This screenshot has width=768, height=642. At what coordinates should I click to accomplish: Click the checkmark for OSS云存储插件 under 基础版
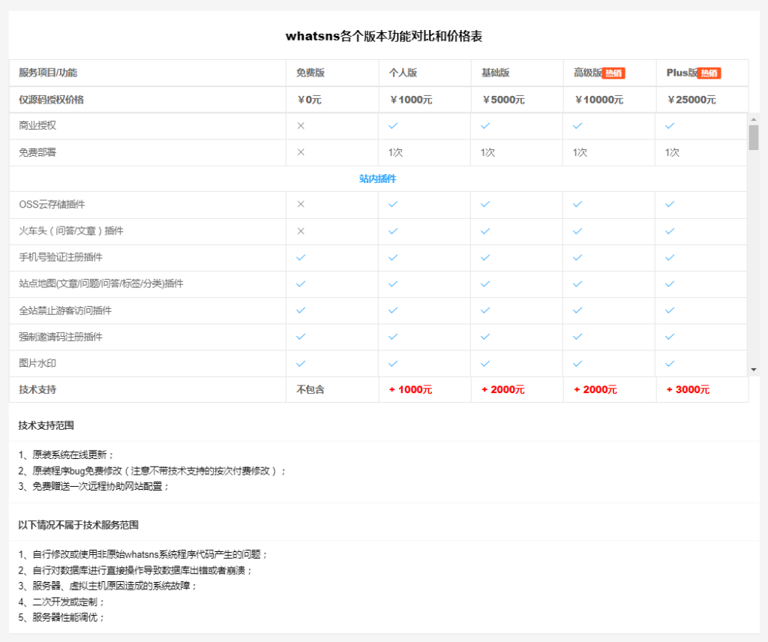pyautogui.click(x=485, y=204)
